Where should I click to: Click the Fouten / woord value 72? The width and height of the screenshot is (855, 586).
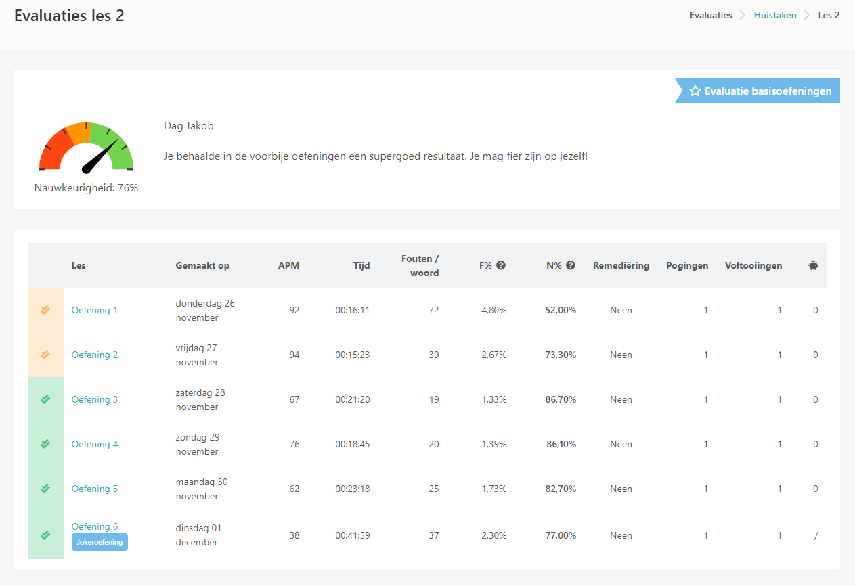click(x=433, y=310)
